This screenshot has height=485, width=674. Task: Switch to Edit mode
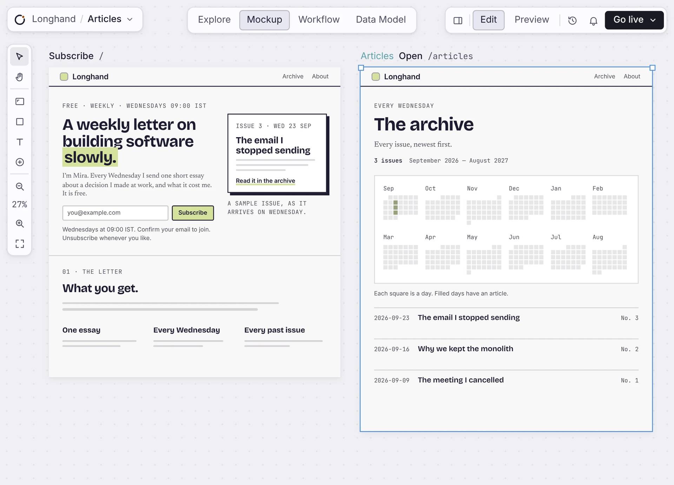pos(488,20)
